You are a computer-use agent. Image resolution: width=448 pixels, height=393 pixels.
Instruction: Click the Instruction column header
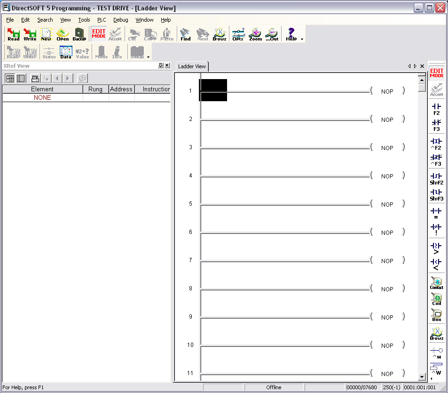coord(153,89)
